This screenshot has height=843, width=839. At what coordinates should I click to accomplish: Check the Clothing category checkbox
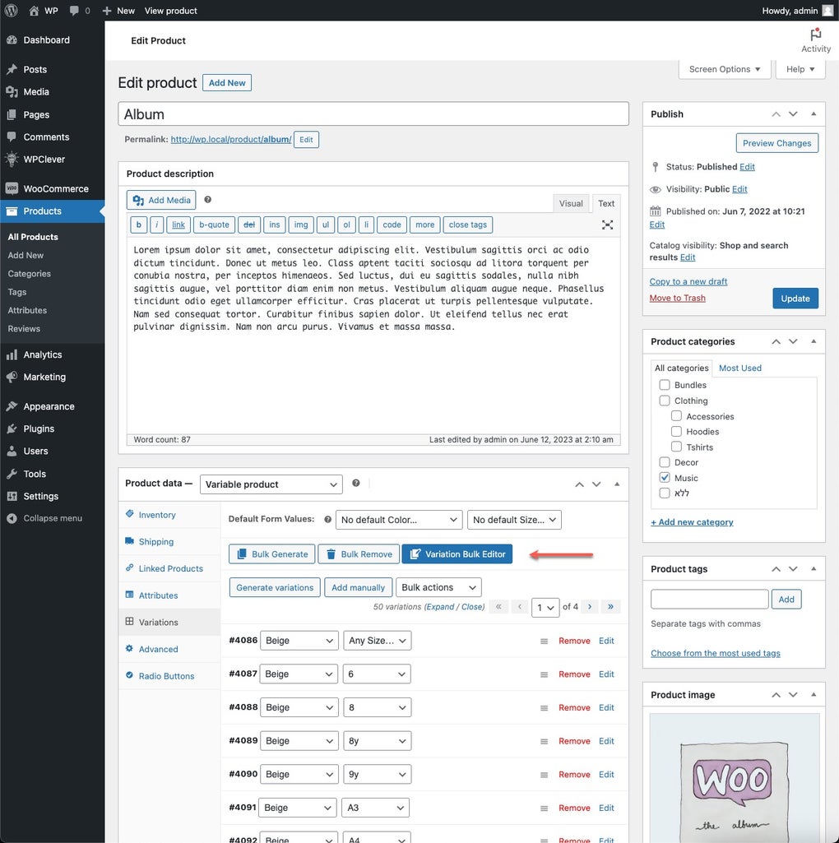point(664,401)
